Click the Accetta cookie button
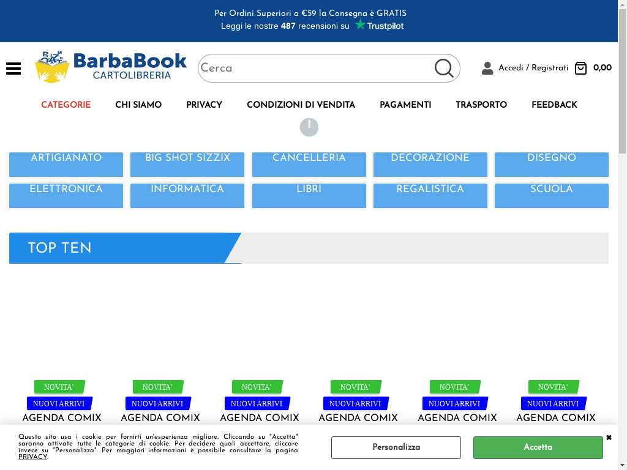The width and height of the screenshot is (627, 470). coord(538,447)
